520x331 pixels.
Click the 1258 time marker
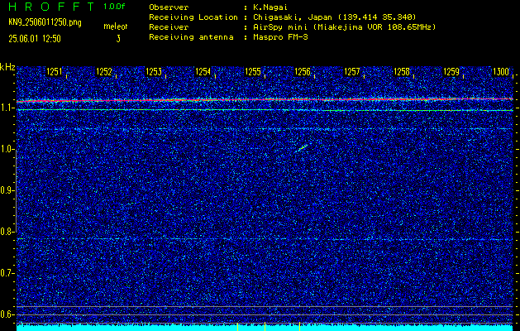pos(402,72)
